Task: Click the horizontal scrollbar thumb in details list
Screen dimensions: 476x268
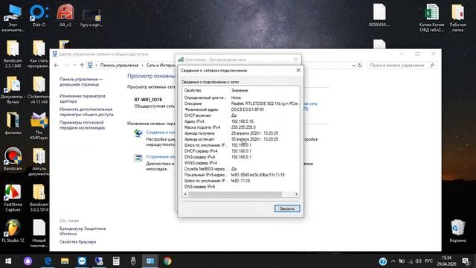Action: tap(235, 194)
